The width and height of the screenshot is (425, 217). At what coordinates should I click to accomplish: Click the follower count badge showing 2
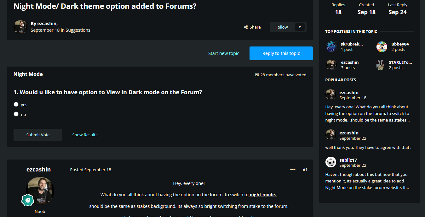coord(300,27)
